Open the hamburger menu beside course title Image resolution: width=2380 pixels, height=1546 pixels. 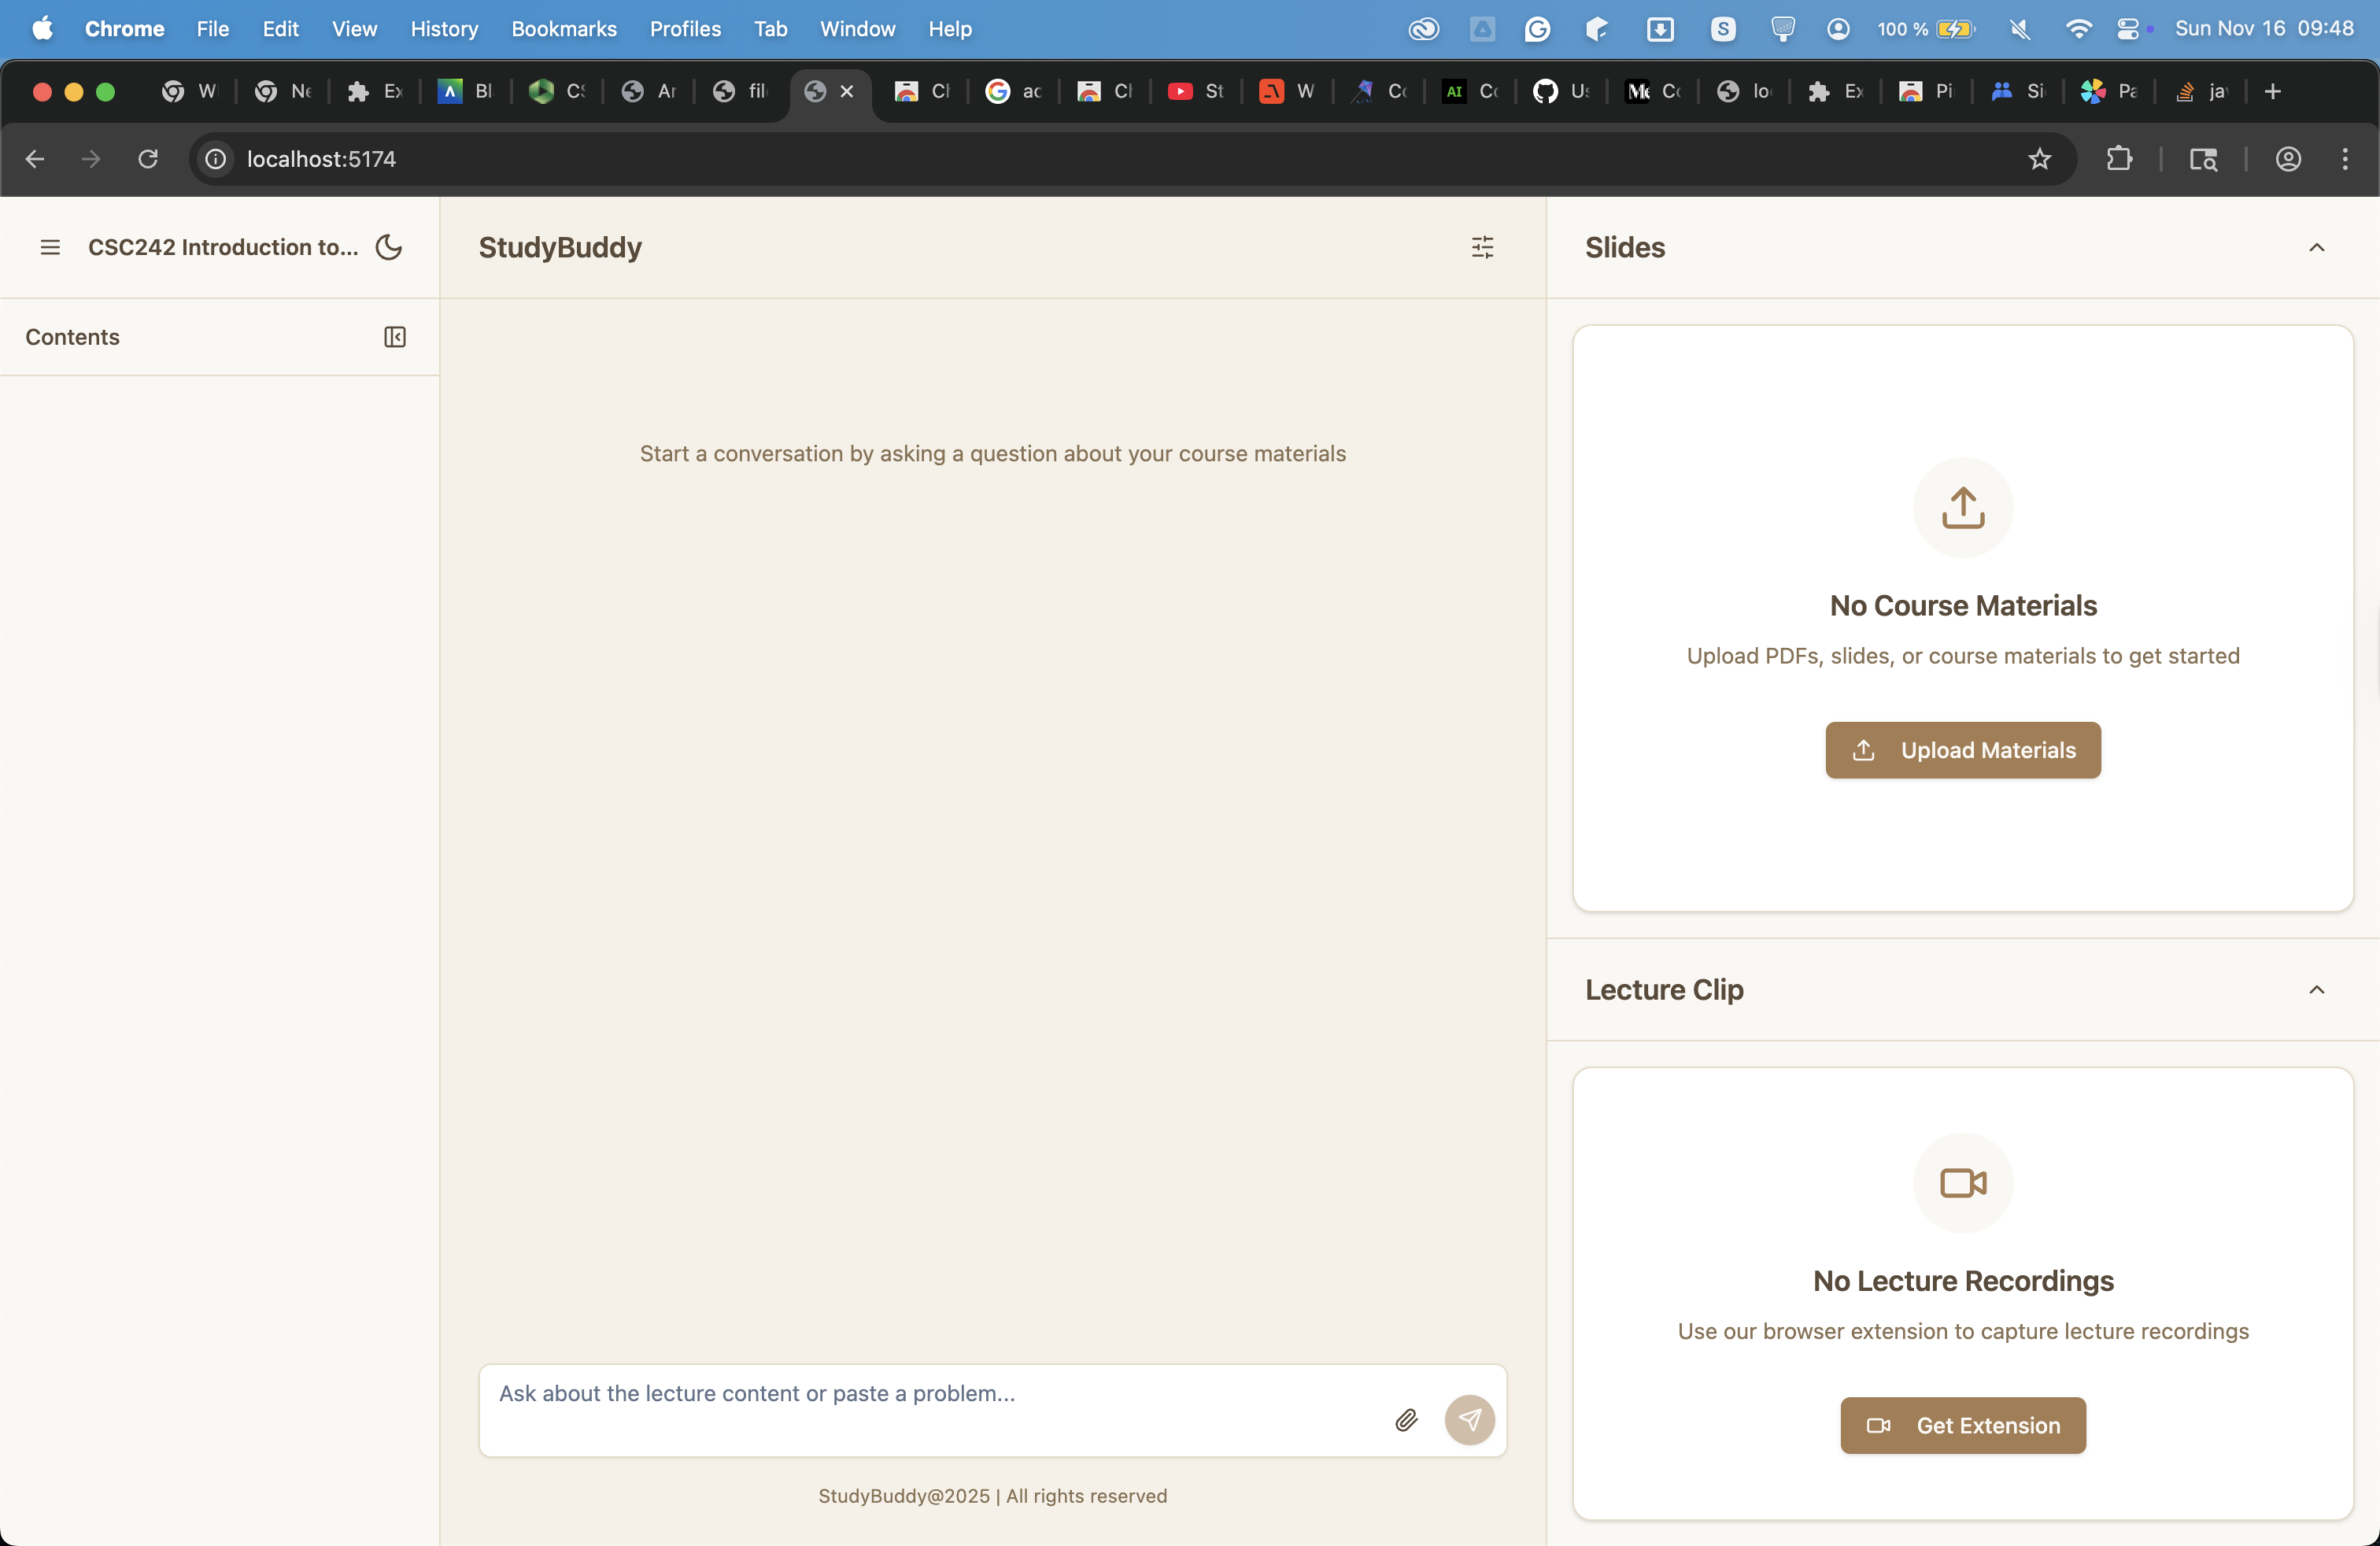pyautogui.click(x=50, y=247)
